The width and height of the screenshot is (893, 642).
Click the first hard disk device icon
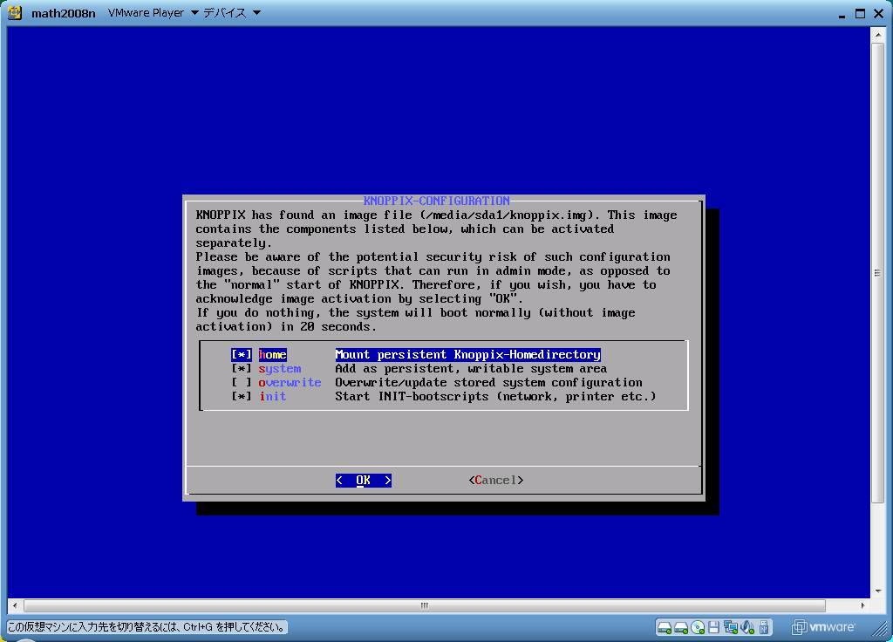coord(664,628)
